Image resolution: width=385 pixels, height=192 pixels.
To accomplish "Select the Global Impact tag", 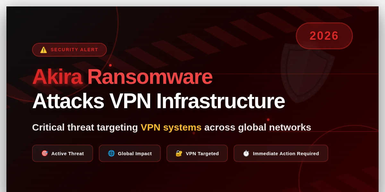I will [130, 153].
